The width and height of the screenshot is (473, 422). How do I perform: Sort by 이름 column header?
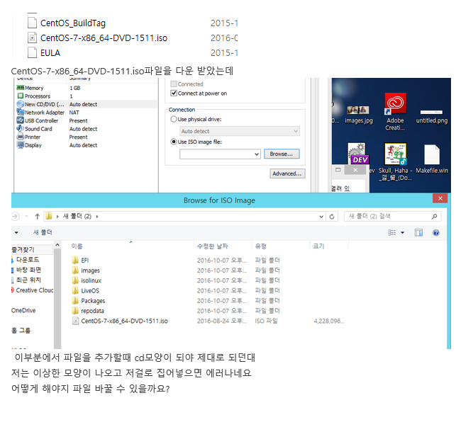[77, 246]
